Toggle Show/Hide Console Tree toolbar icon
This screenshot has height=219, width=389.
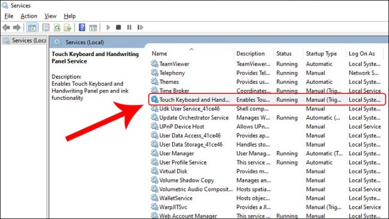pos(32,27)
